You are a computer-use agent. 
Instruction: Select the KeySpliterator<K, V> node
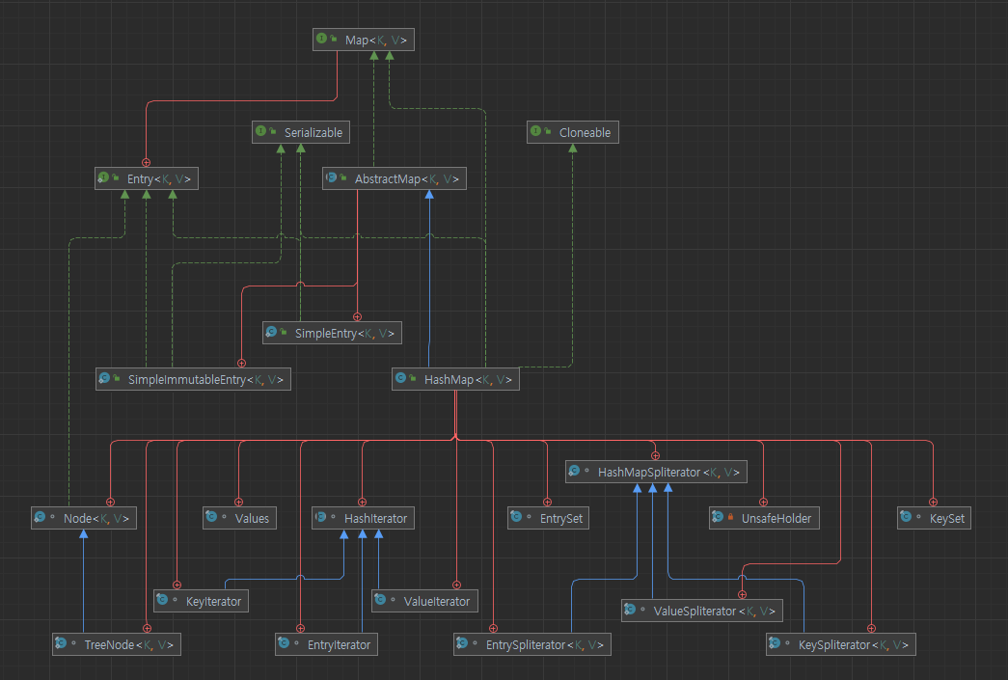pos(841,644)
